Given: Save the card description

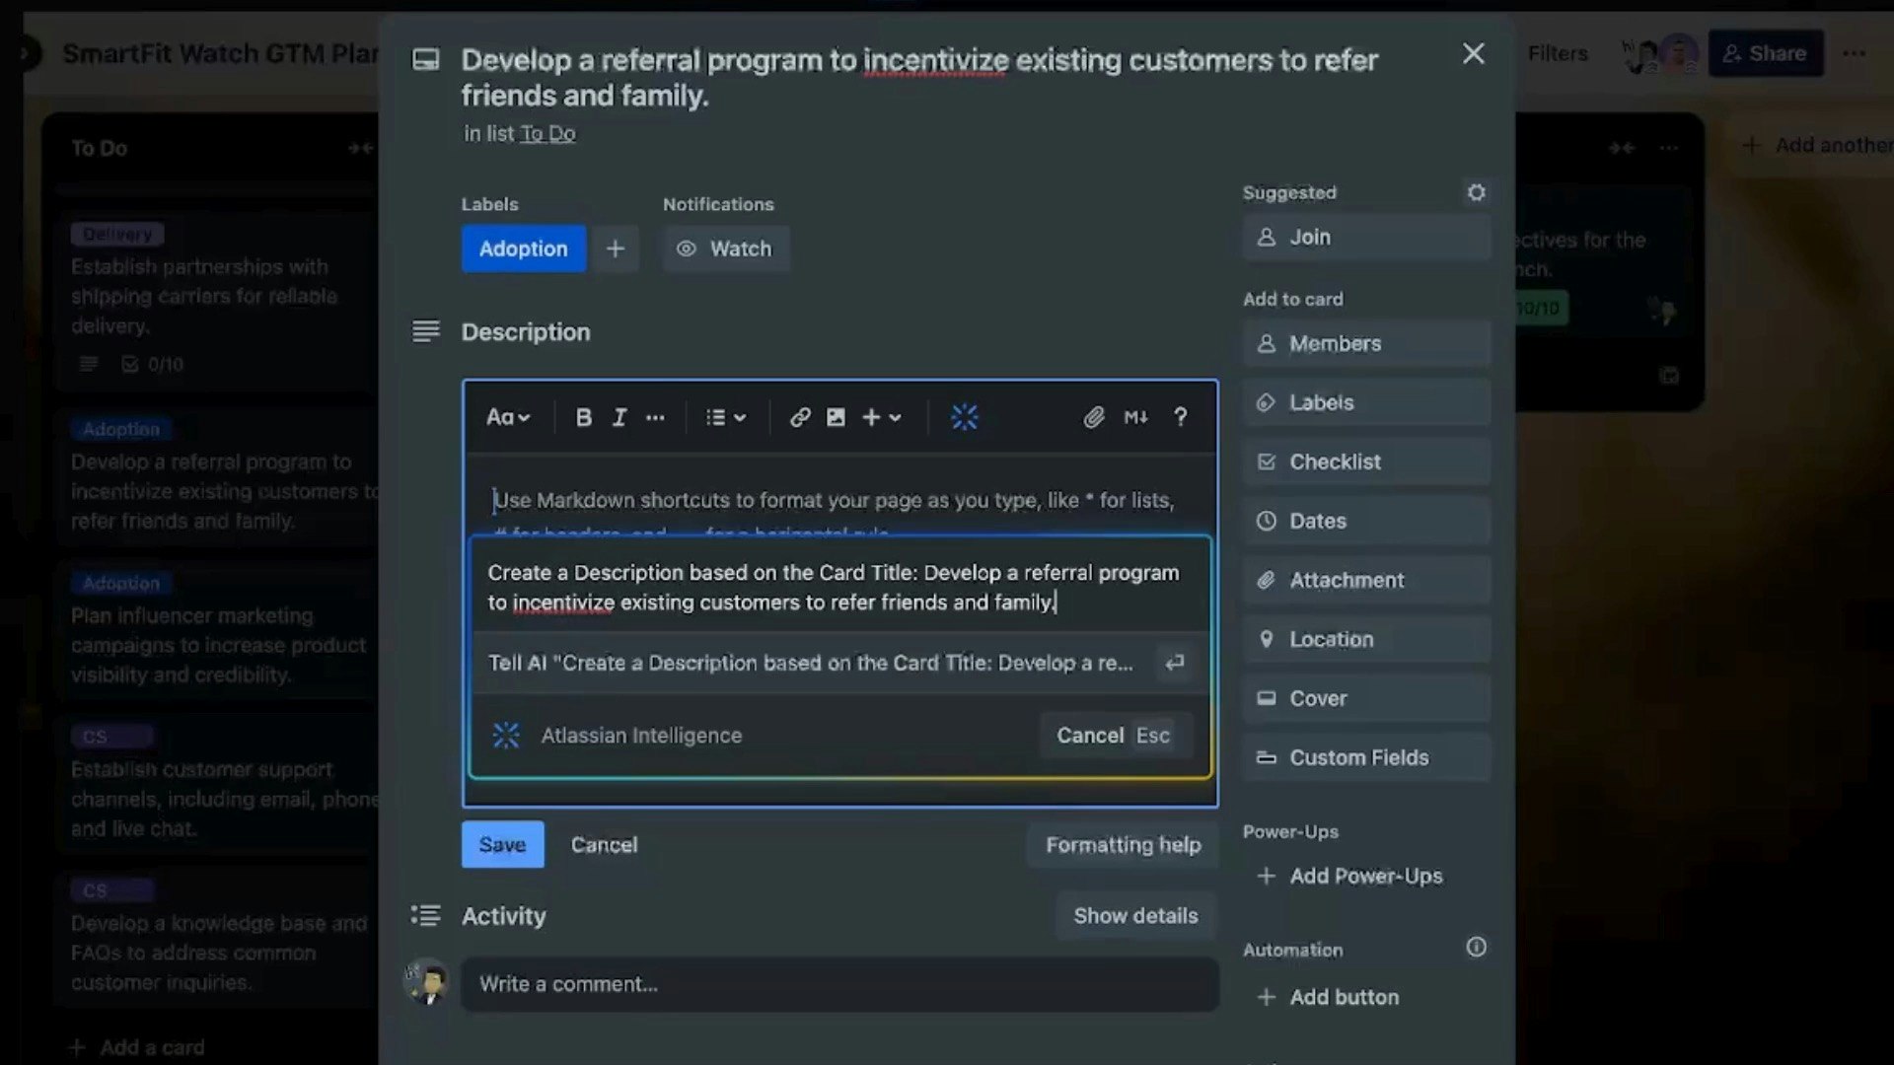Looking at the screenshot, I should (x=502, y=844).
